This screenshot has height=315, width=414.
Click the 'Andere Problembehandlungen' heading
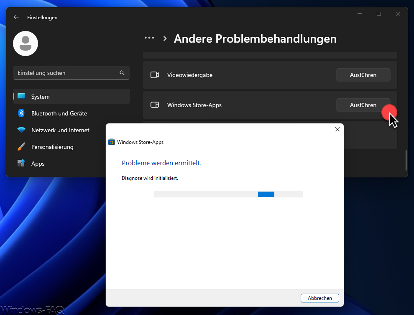coord(255,38)
